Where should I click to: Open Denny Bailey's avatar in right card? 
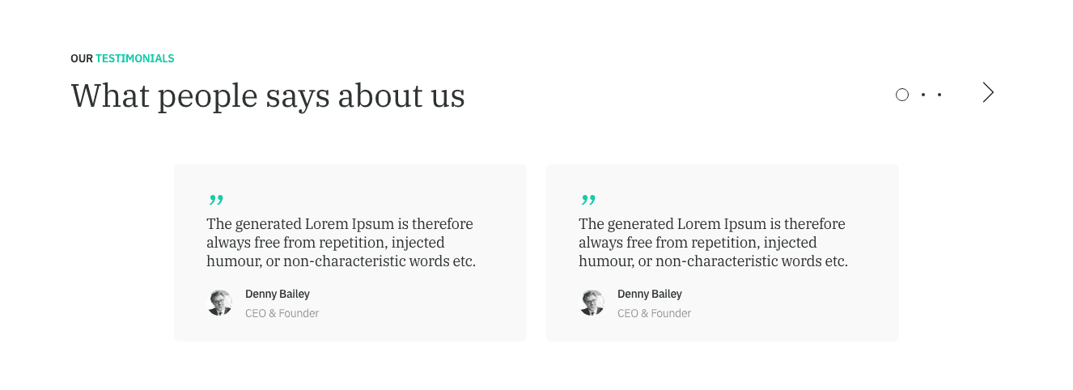(x=592, y=303)
